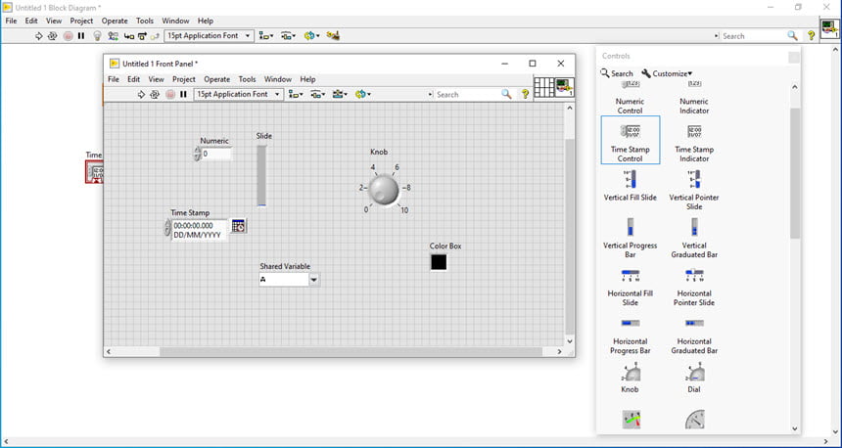Open File menu in Block Diagram window
This screenshot has width=842, height=448.
[x=12, y=21]
